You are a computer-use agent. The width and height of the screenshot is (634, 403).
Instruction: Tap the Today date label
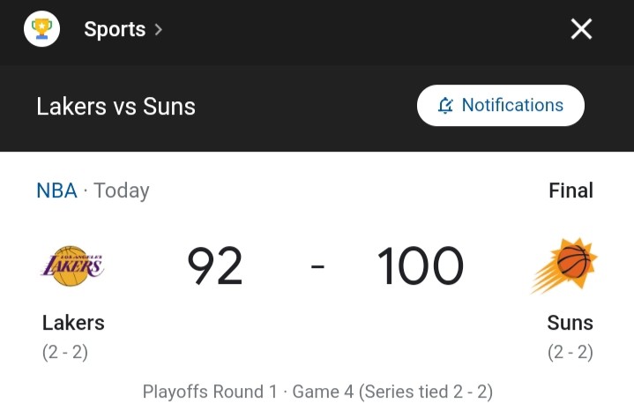point(122,190)
